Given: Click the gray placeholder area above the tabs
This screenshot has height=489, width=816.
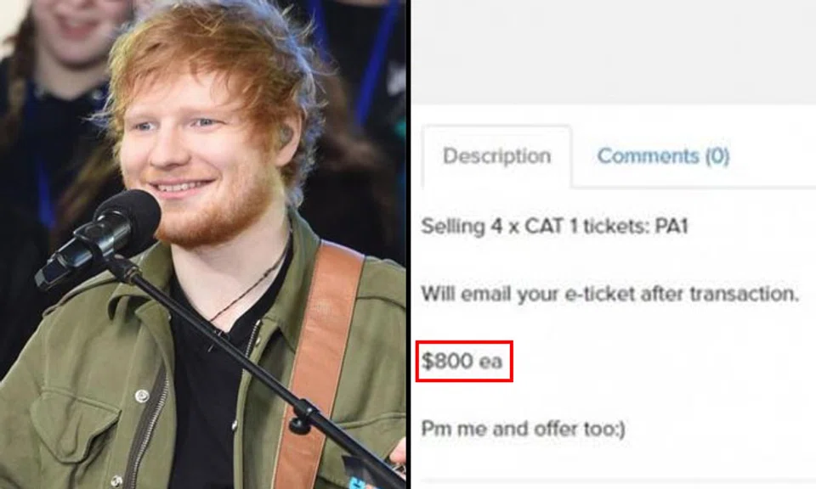Looking at the screenshot, I should 614,52.
